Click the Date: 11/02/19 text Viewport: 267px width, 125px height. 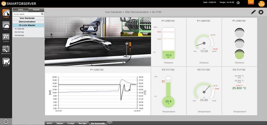[210, 3]
